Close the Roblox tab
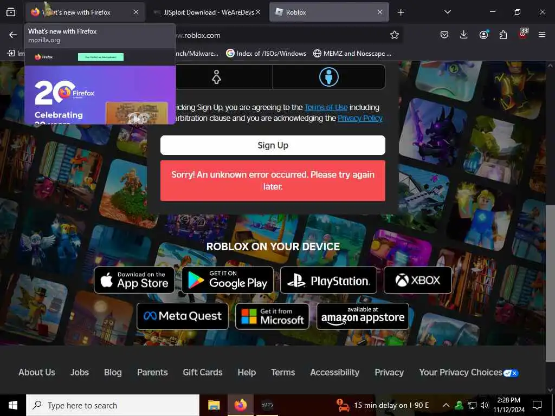The width and height of the screenshot is (555, 416). 380,12
